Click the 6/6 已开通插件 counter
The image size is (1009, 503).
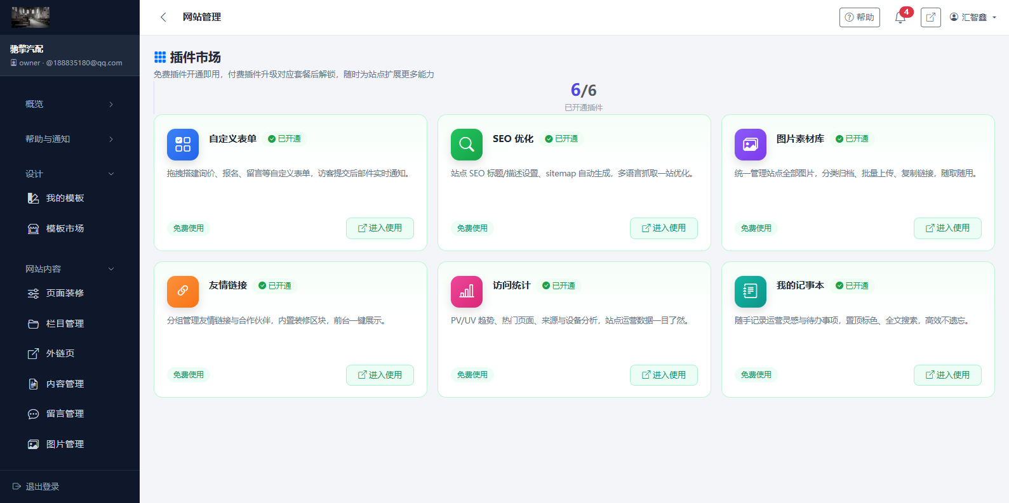pyautogui.click(x=584, y=96)
